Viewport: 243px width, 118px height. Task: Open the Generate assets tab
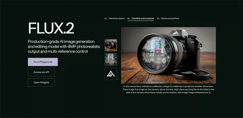pos(115,18)
